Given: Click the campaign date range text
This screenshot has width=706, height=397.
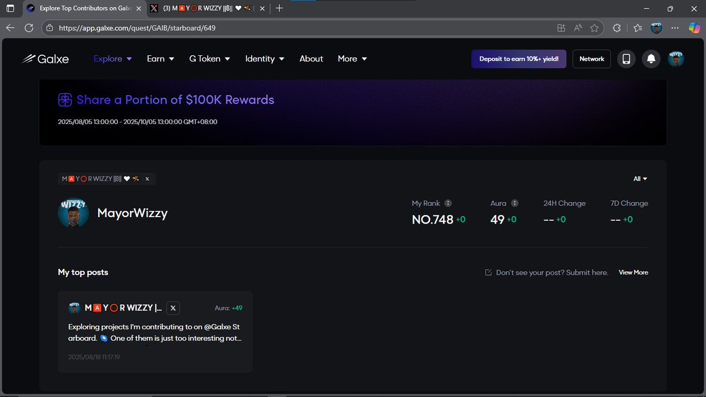Looking at the screenshot, I should click(x=138, y=122).
